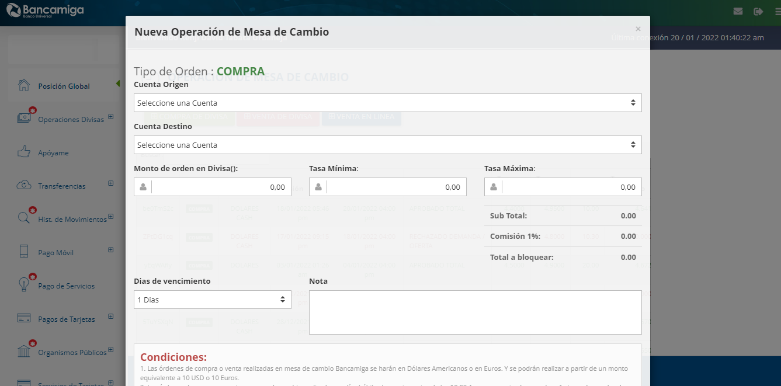
Task: Open the Cuenta Origen account dropdown
Action: [387, 103]
